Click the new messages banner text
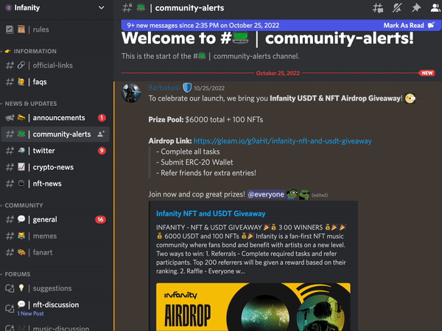This screenshot has width=442, height=331. (203, 25)
